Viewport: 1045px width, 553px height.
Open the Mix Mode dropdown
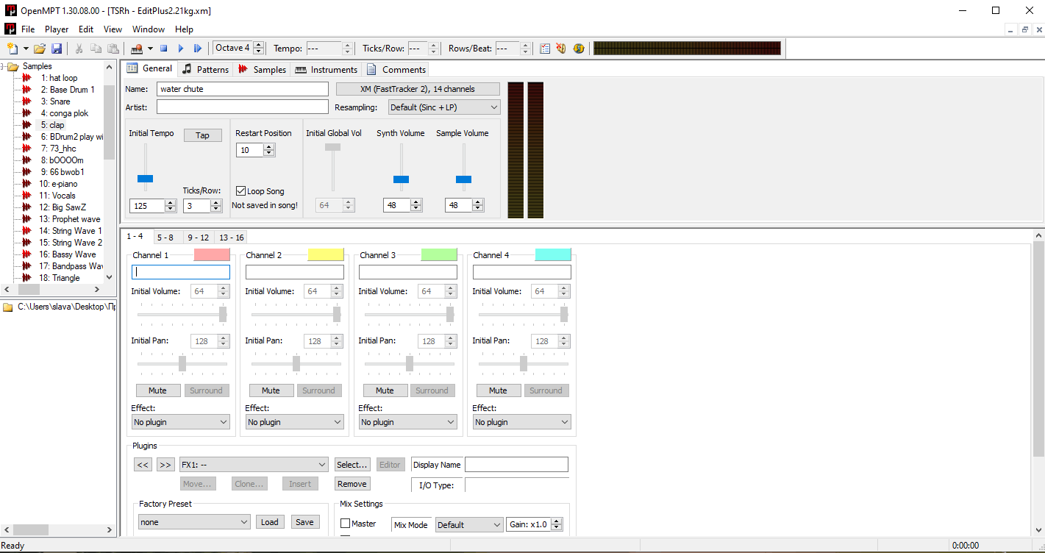(x=469, y=525)
